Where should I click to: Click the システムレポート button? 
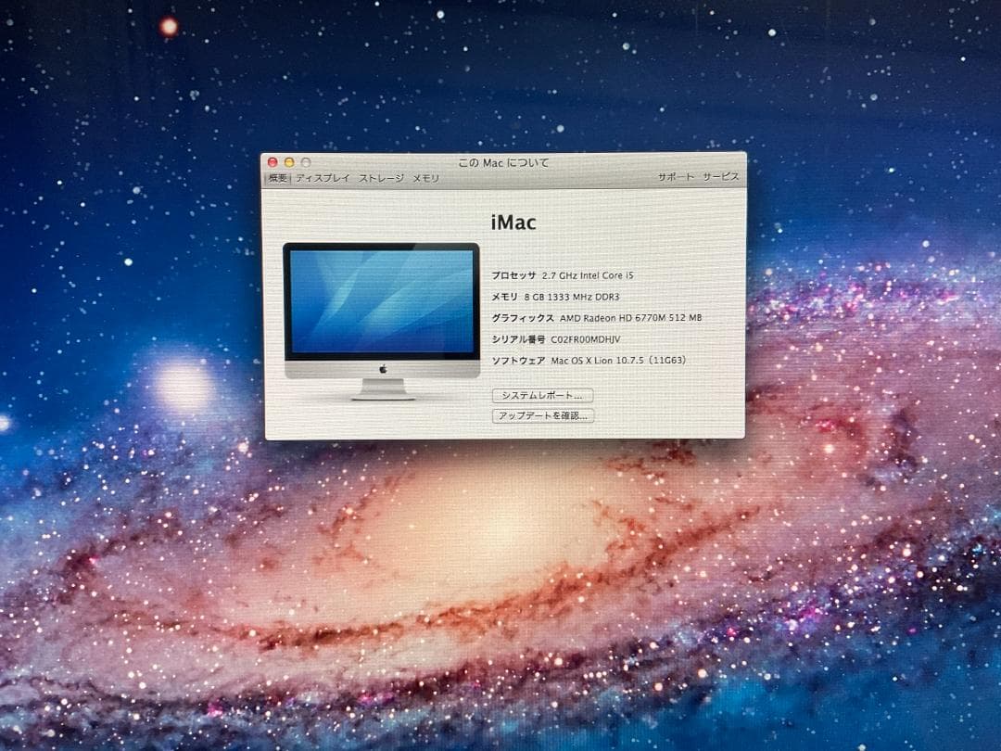pyautogui.click(x=542, y=395)
